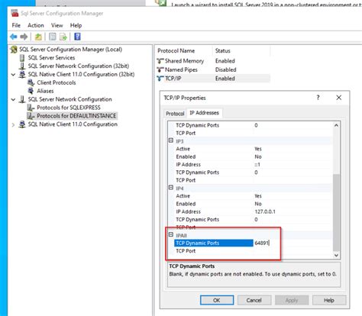Click the Properties toolbar icon
The image size is (362, 316).
[53, 37]
